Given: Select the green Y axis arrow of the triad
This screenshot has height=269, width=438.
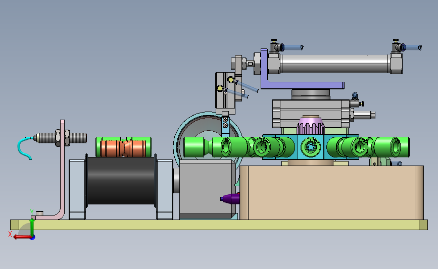Looking at the screenshot, I should pyautogui.click(x=32, y=228).
